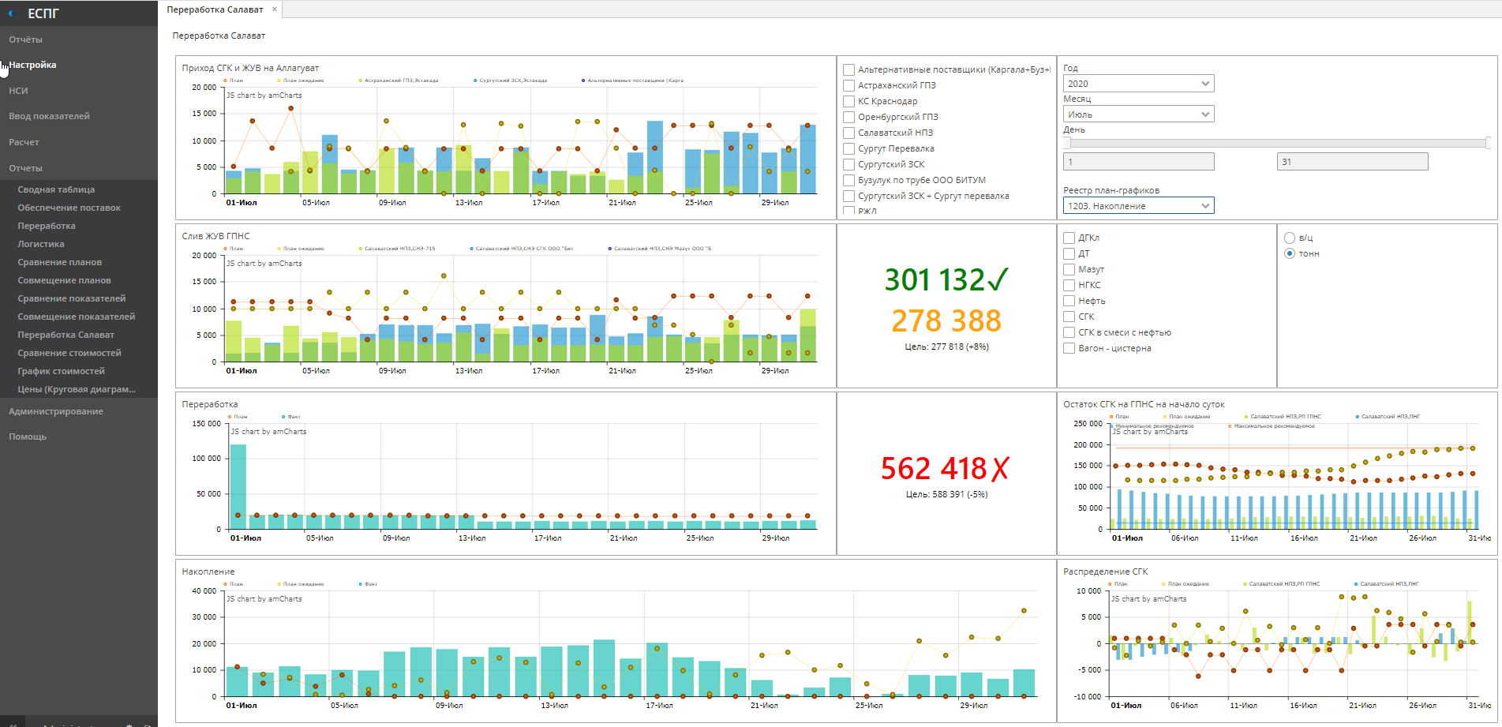Open the Логистика report
Screen dimensions: 1502x727
pyautogui.click(x=41, y=244)
